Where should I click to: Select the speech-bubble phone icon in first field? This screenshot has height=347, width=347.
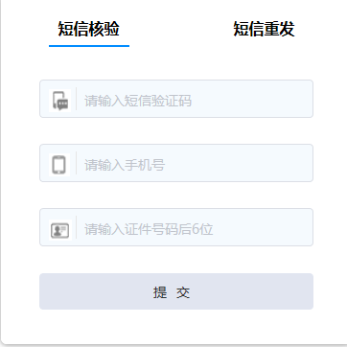[60, 101]
